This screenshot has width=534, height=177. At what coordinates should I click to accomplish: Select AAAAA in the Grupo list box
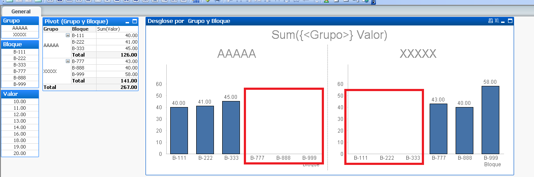coord(20,28)
